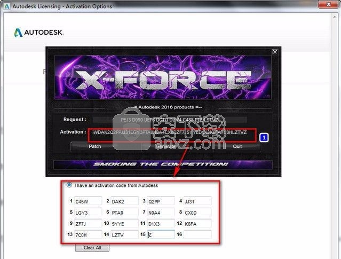Click activation code field 12 containing K6FA
341x259 pixels.
click(197, 223)
